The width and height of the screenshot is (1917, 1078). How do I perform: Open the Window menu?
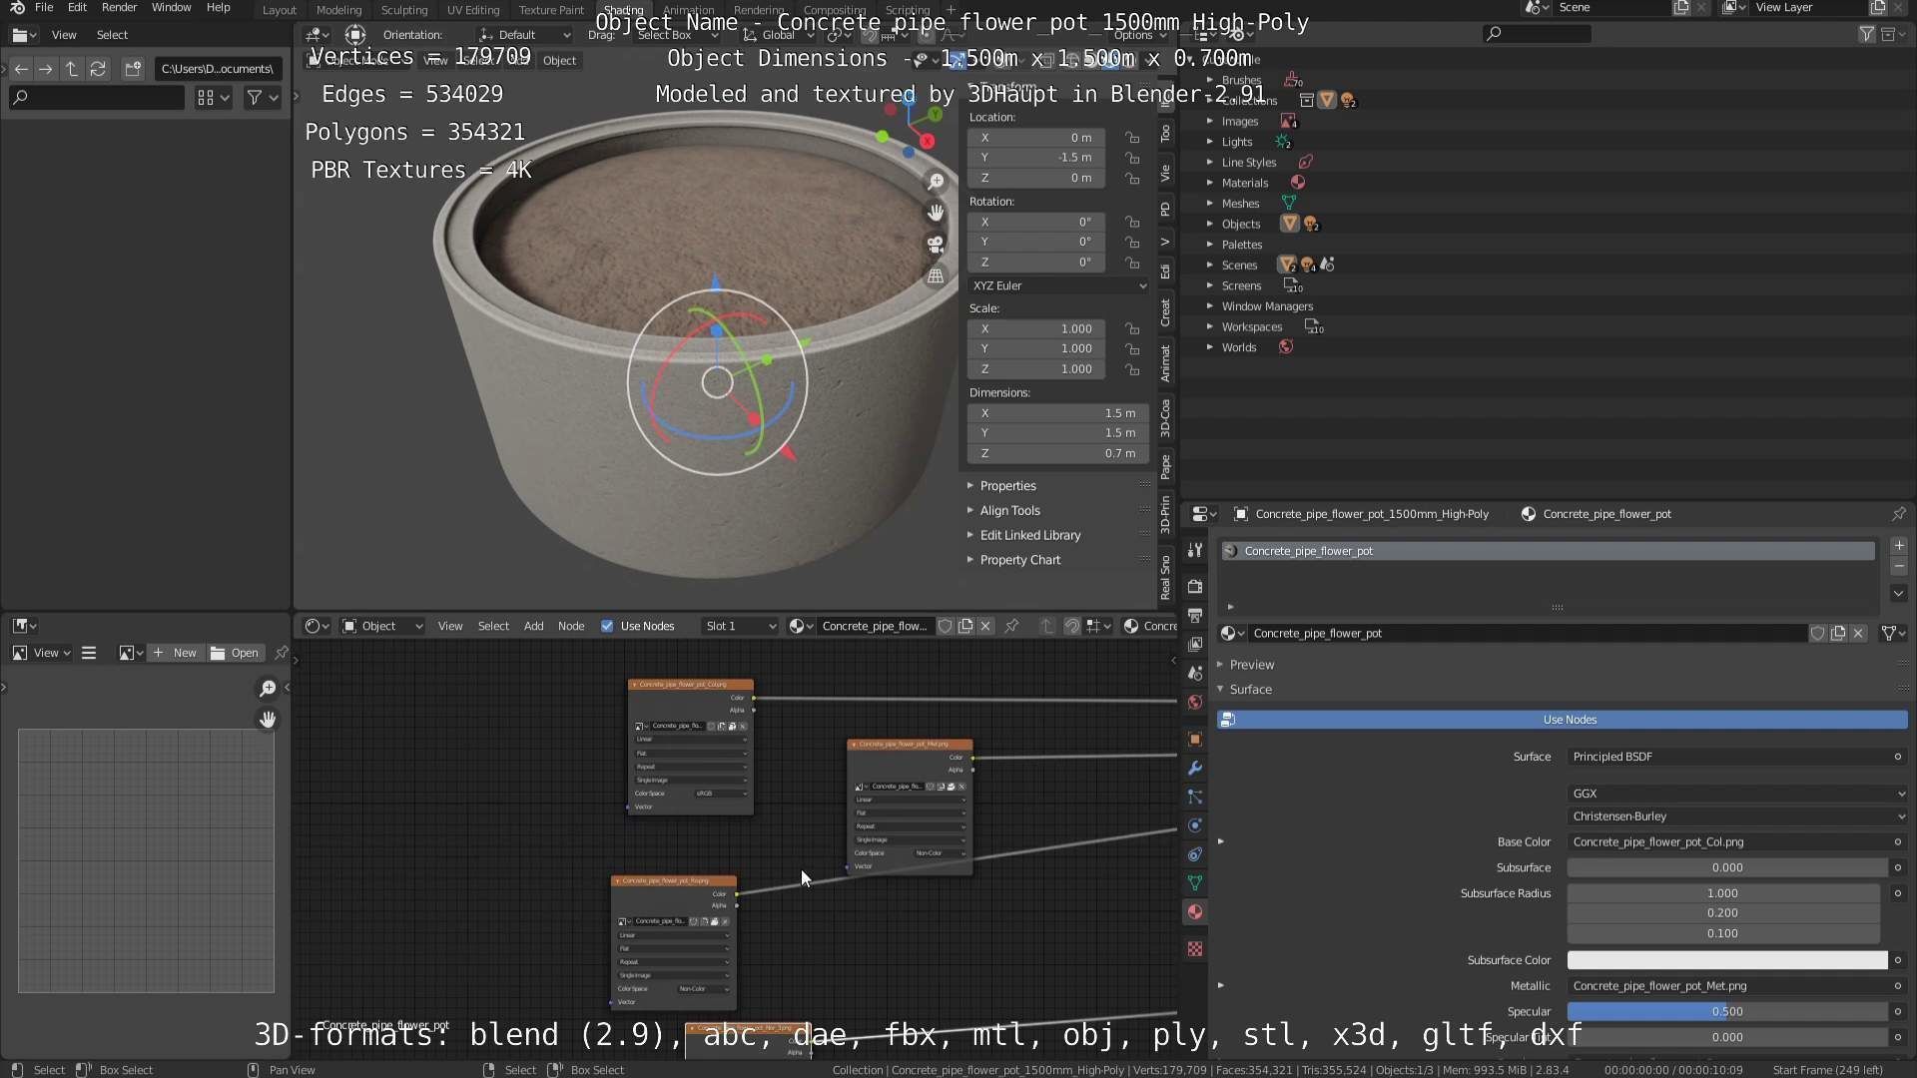coord(171,7)
